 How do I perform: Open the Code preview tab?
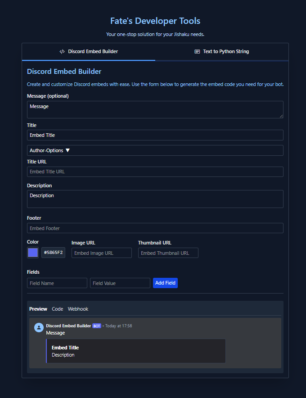[57, 309]
